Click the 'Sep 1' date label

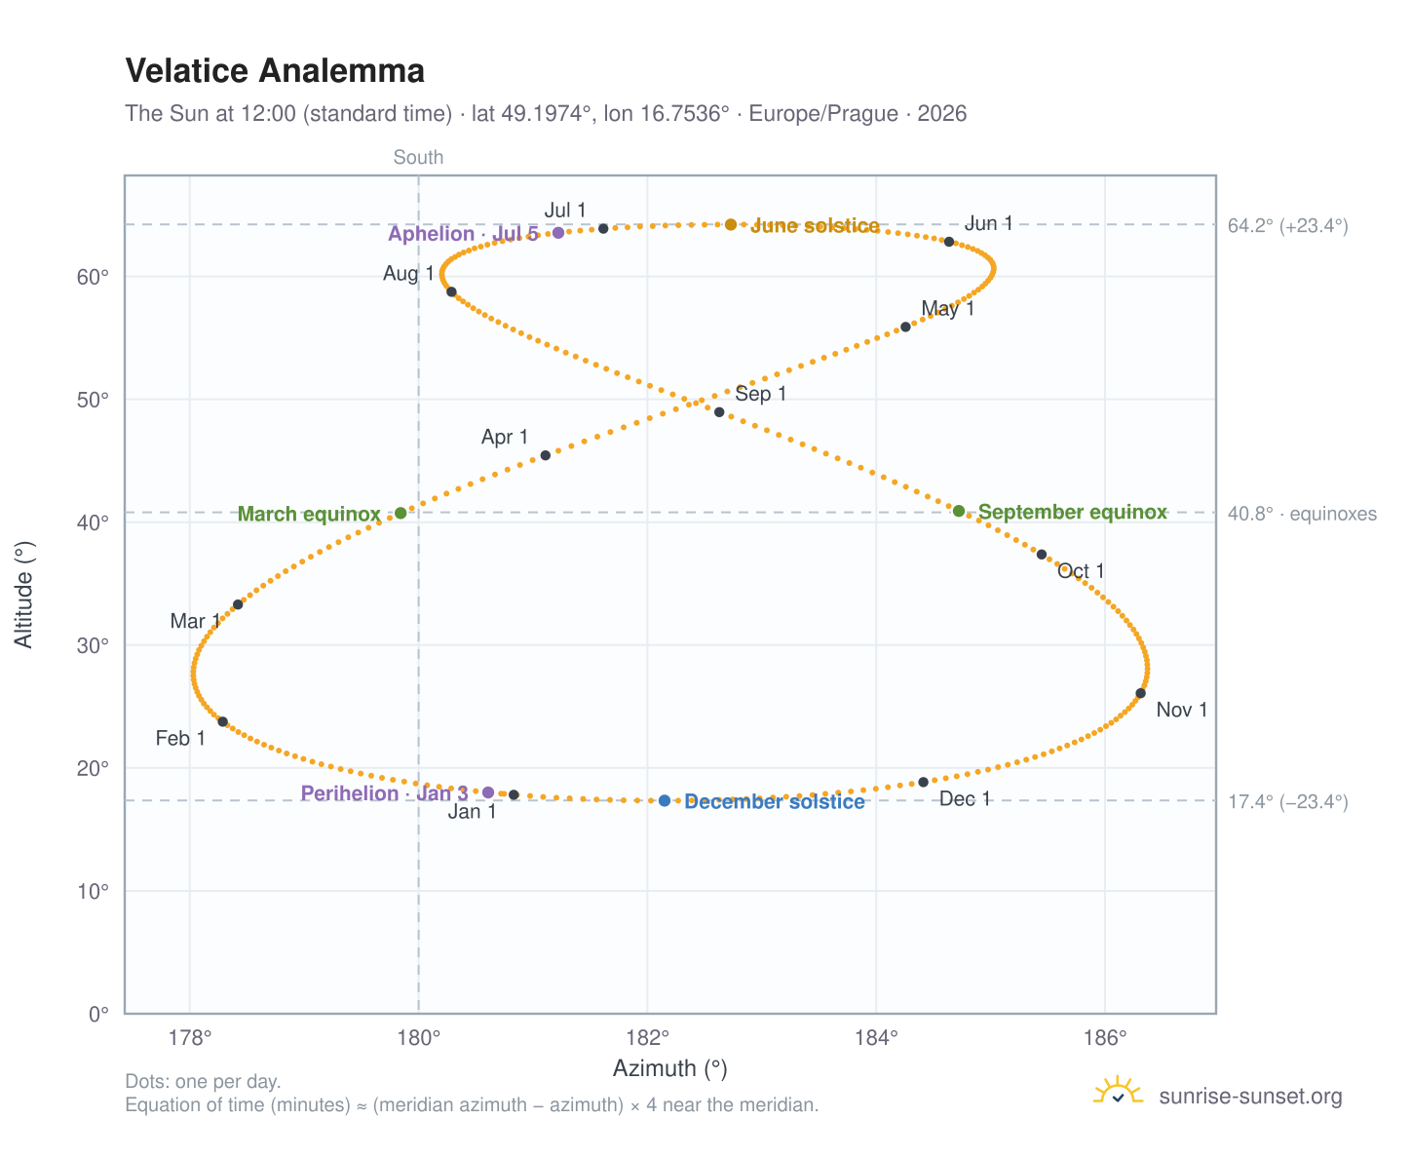click(x=761, y=395)
